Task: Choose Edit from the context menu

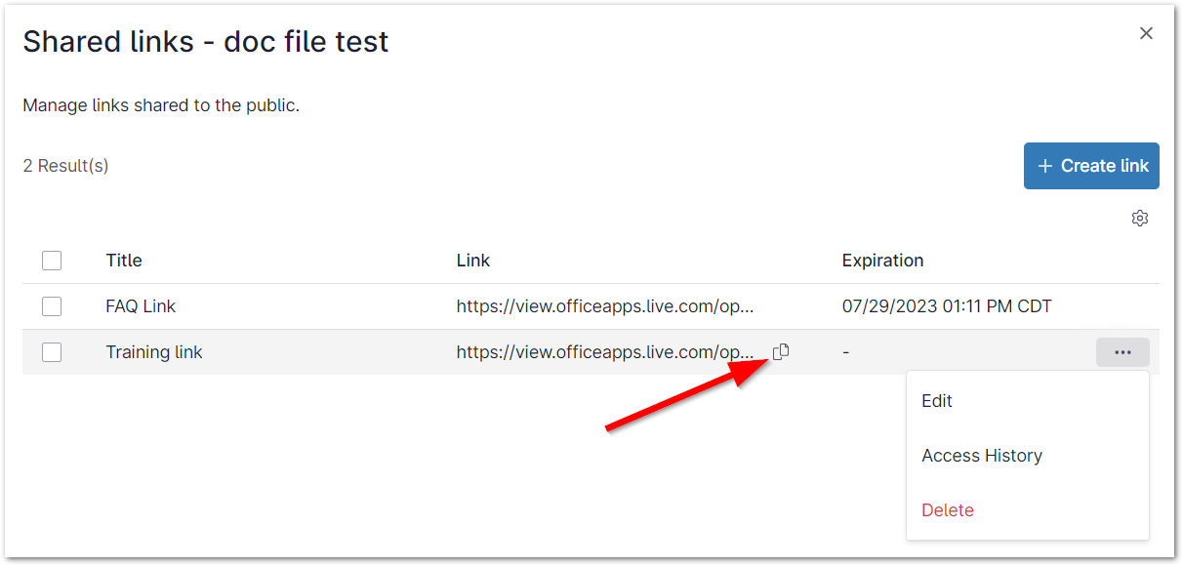Action: (x=937, y=401)
